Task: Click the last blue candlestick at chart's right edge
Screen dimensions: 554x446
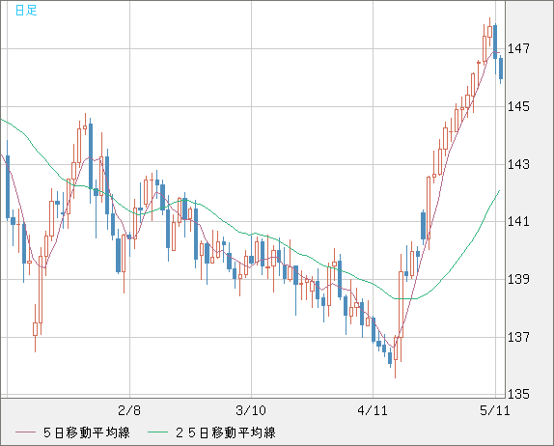Action: click(501, 69)
